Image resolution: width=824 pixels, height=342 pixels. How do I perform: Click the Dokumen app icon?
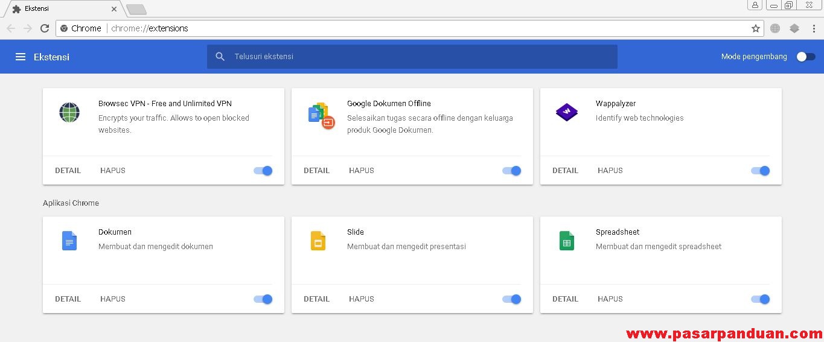(x=69, y=241)
